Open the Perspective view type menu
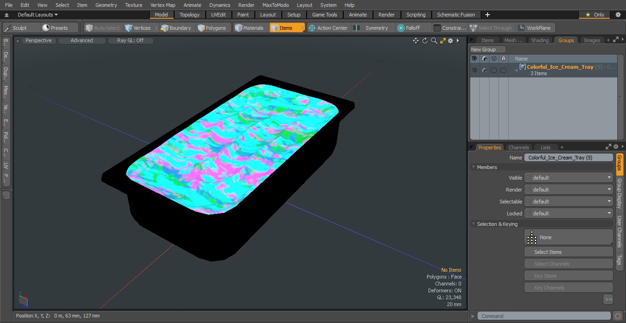The width and height of the screenshot is (626, 323). (x=39, y=41)
